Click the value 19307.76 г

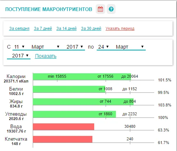click(16, 131)
